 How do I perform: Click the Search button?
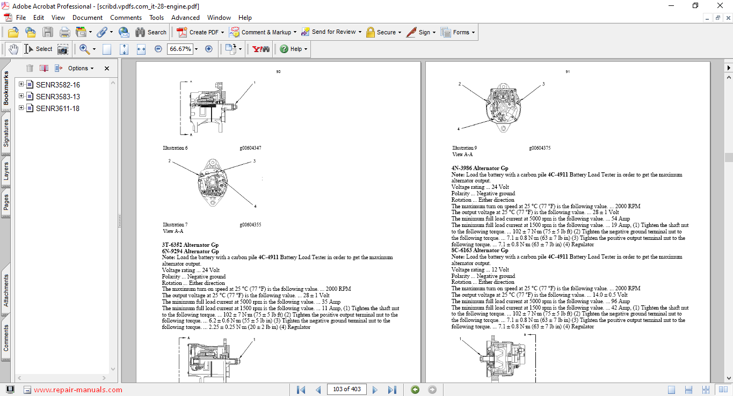click(151, 32)
